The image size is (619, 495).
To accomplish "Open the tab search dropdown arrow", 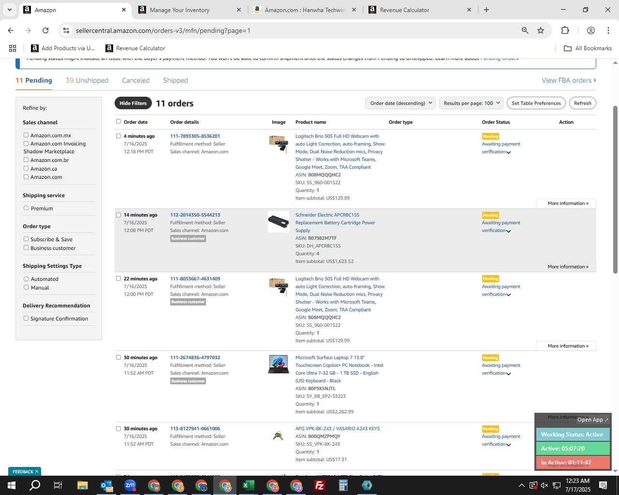I will click(x=9, y=10).
